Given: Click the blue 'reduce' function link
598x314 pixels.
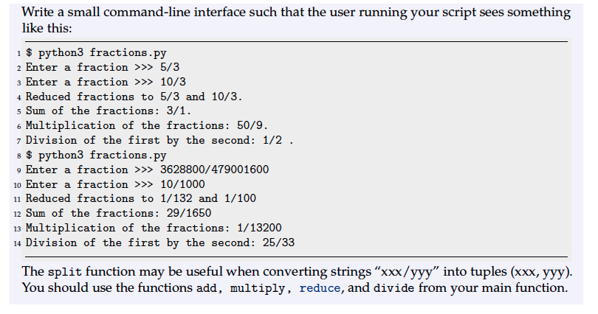Looking at the screenshot, I should [x=319, y=288].
